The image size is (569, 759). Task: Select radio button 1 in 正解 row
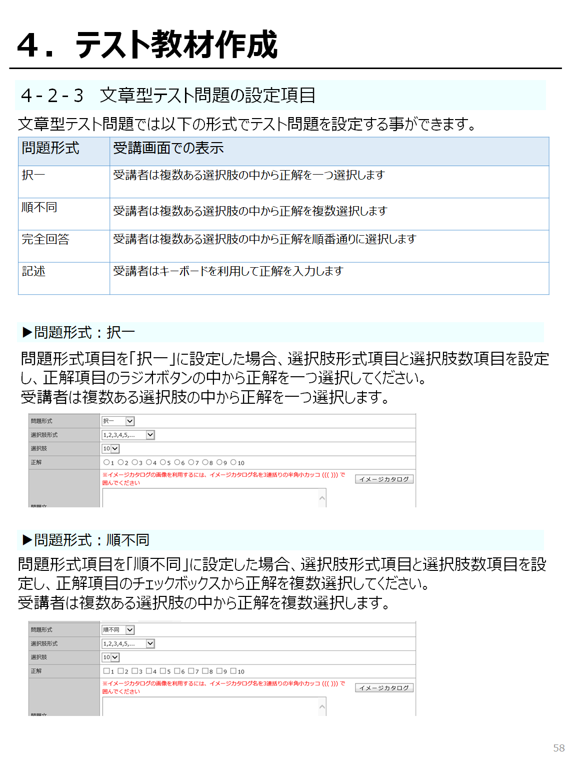[x=106, y=462]
